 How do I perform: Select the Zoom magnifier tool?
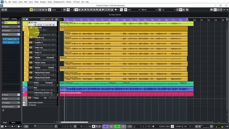pos(97,10)
